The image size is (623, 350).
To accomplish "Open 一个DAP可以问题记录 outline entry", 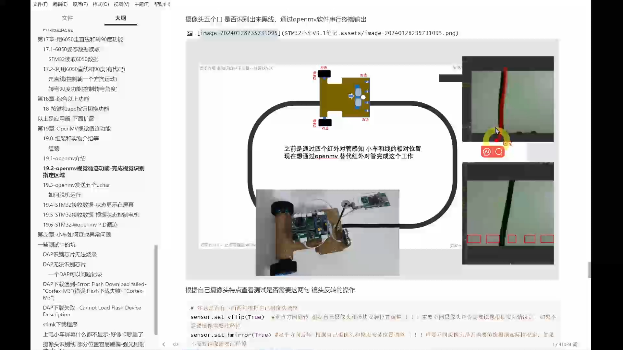I will point(75,274).
